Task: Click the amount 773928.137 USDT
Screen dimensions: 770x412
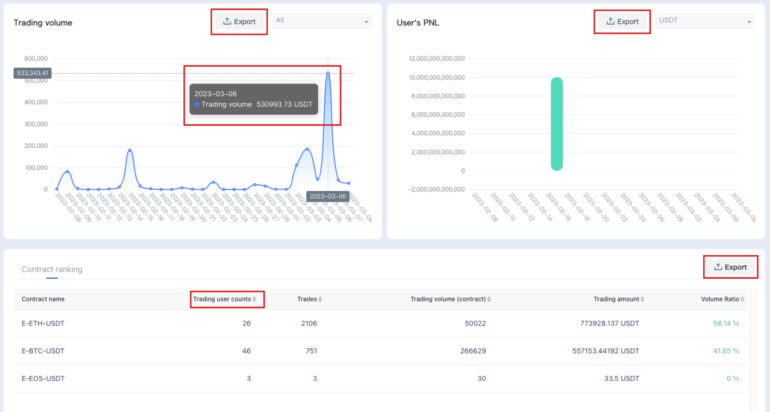Action: (610, 324)
